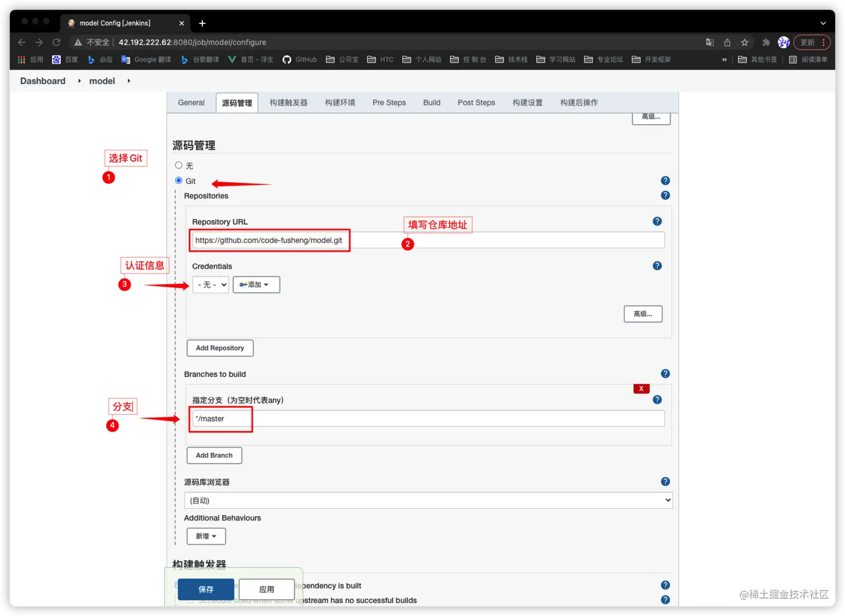This screenshot has width=845, height=616.
Task: Open the Google 翻译 bookmark
Action: tap(146, 59)
